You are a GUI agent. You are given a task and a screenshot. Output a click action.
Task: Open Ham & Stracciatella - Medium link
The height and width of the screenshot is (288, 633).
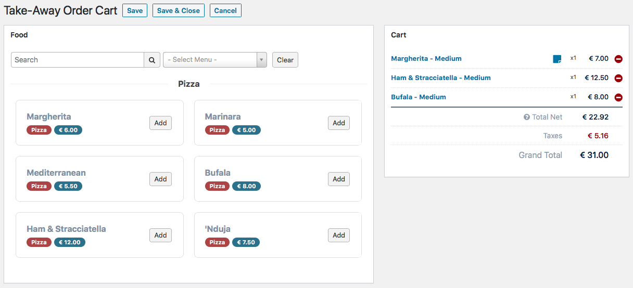(441, 78)
